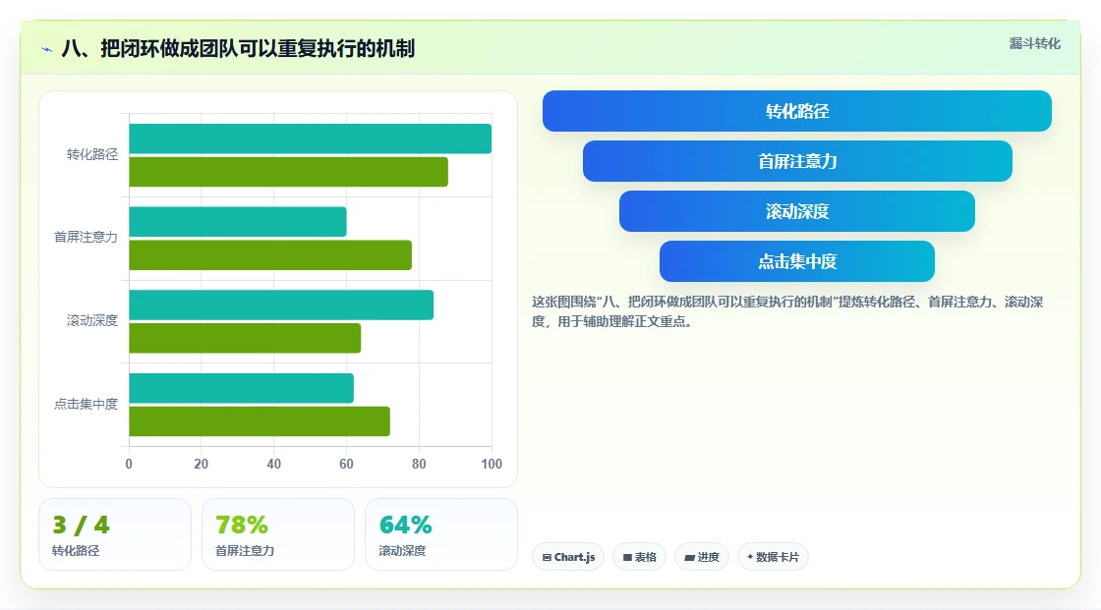Click the teal bar for 首屏注意力
The width and height of the screenshot is (1101, 610).
pos(238,222)
